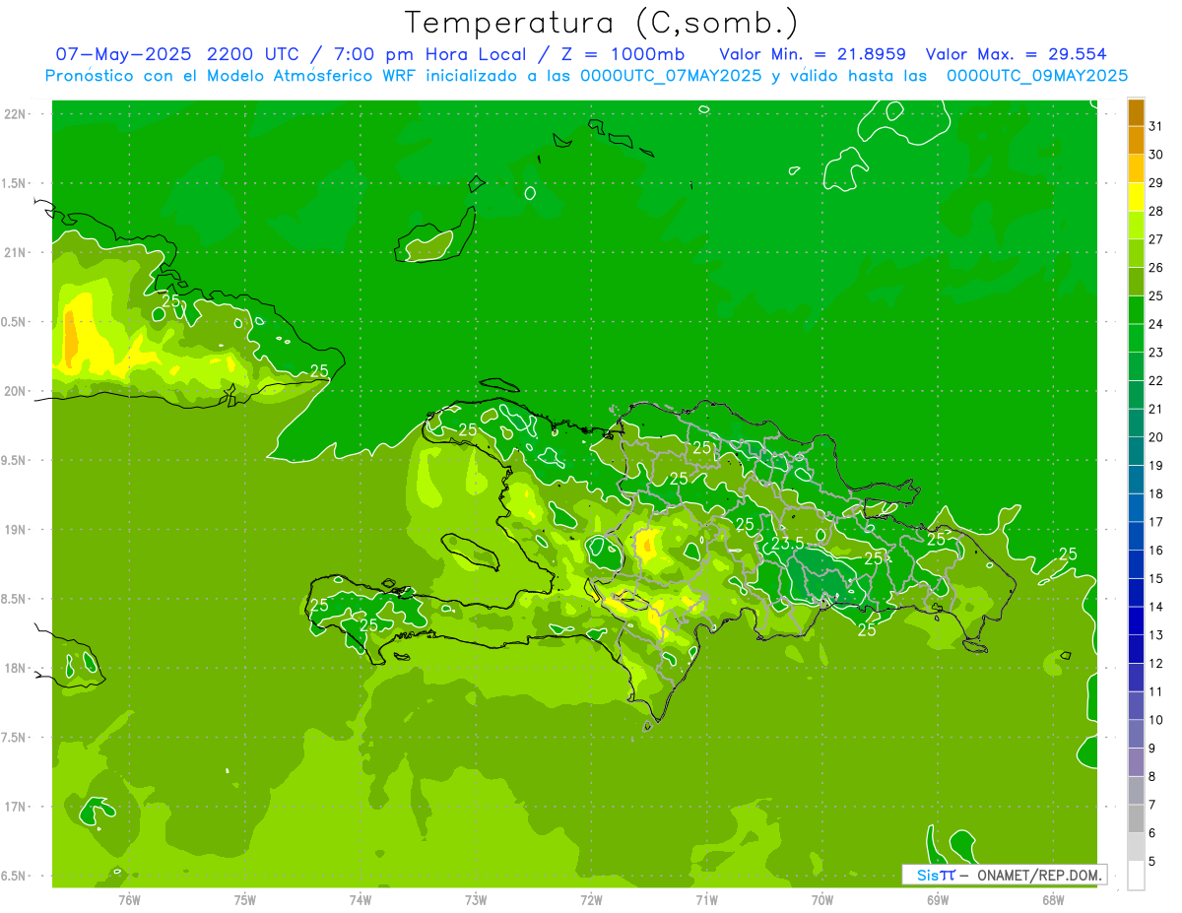The width and height of the screenshot is (1182, 913).
Task: Click the '8.5N' latitude label
Action: pos(13,599)
